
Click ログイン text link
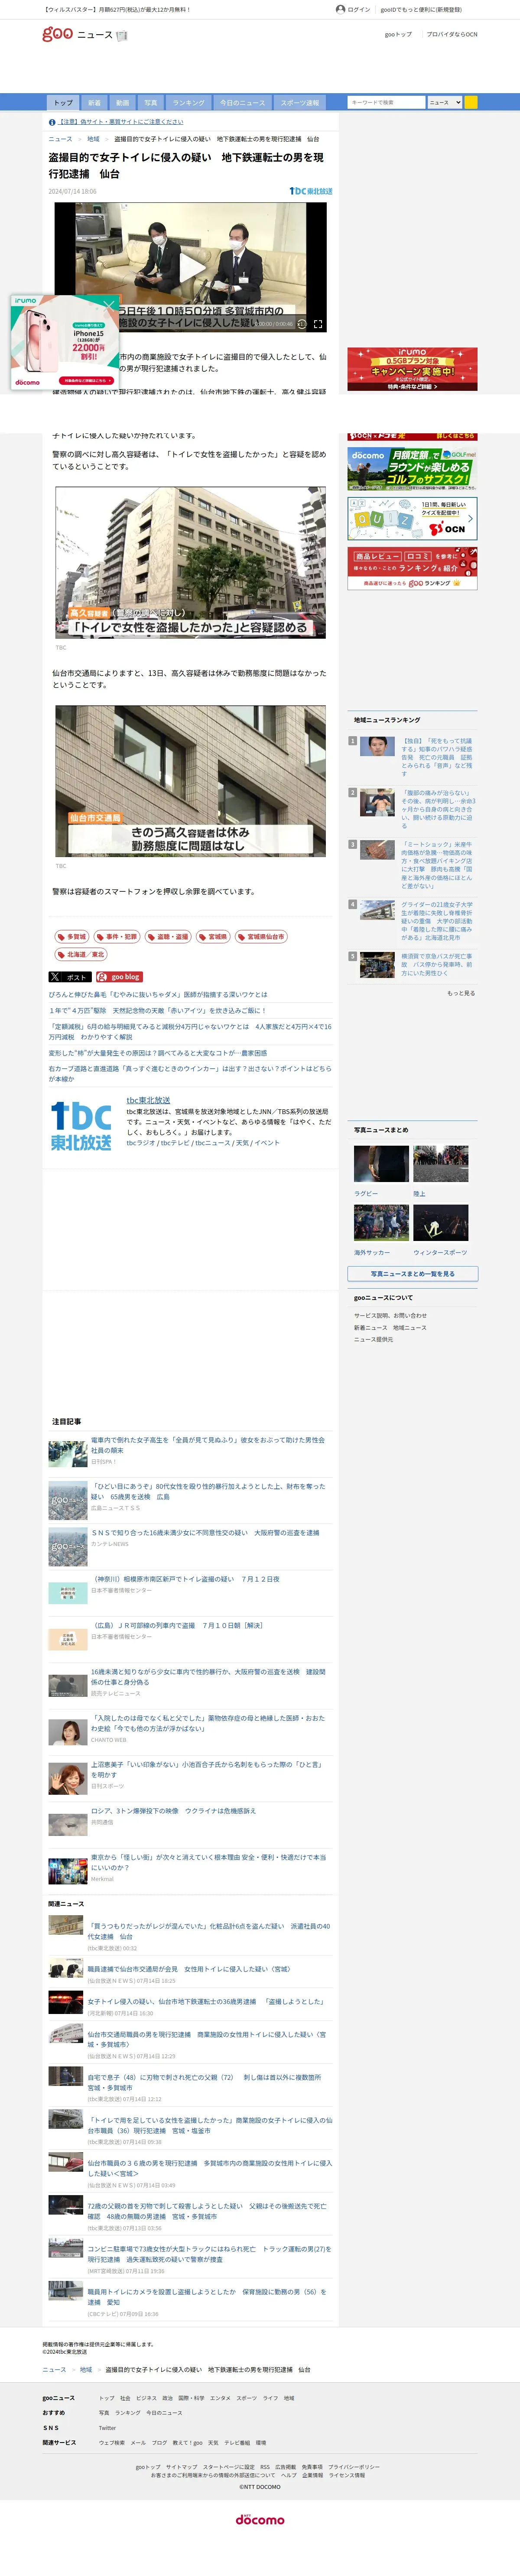point(359,9)
